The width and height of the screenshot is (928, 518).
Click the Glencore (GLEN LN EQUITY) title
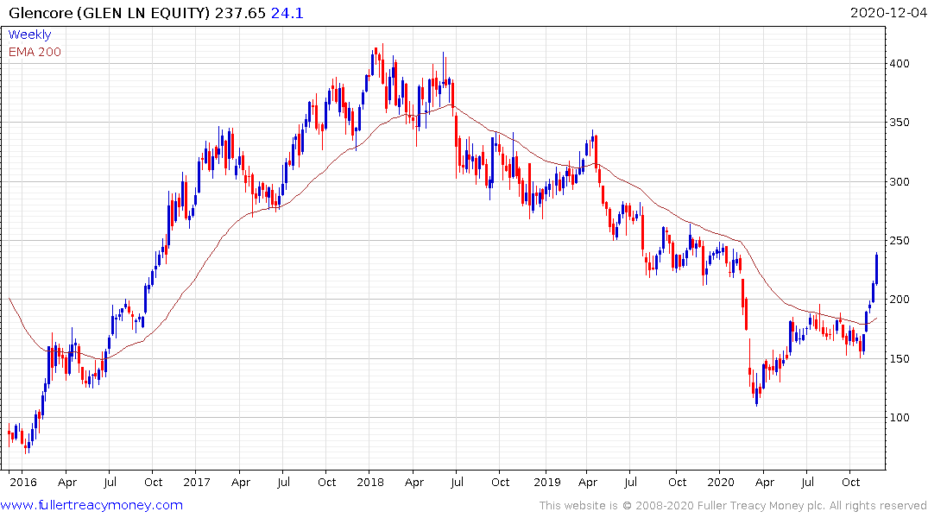tap(110, 13)
